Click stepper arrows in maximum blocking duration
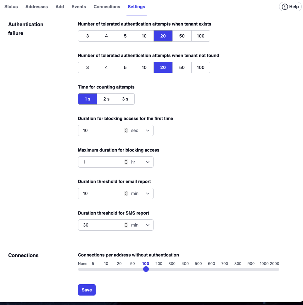The width and height of the screenshot is (303, 305). click(x=126, y=162)
